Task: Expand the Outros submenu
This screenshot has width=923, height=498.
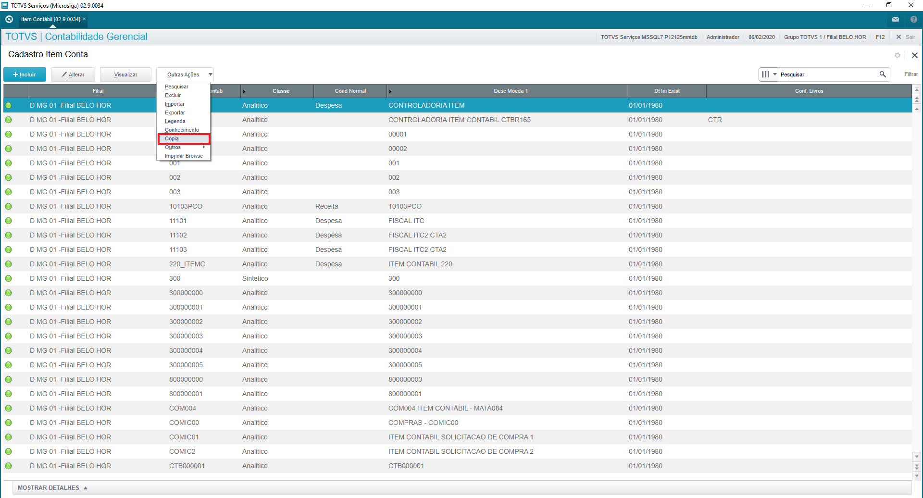Action: (x=184, y=148)
